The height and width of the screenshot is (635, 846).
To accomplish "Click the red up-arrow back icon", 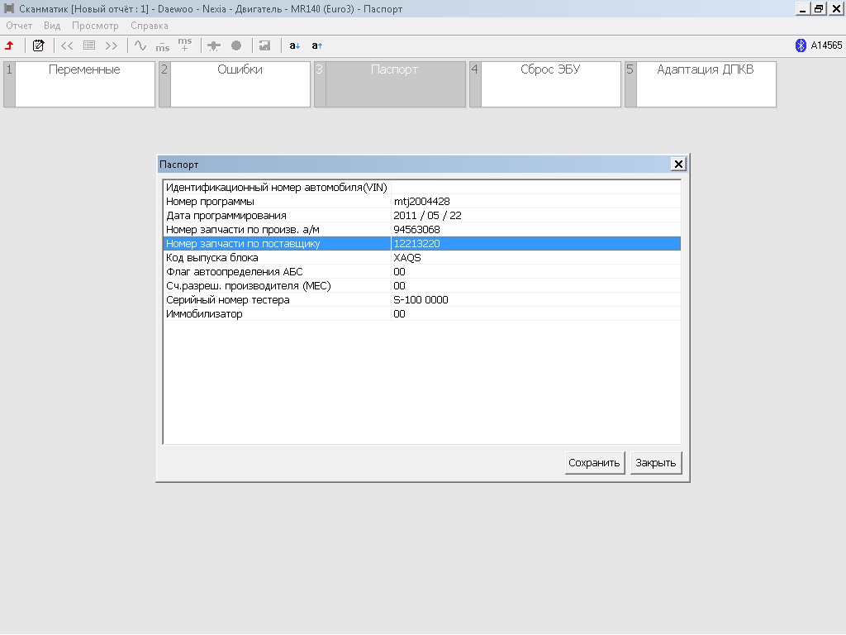I will pyautogui.click(x=10, y=45).
